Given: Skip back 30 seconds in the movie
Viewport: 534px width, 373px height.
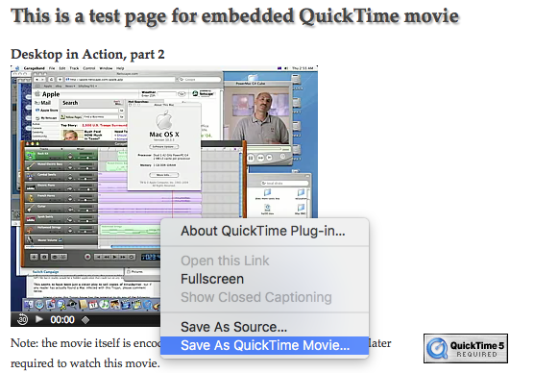Looking at the screenshot, I should pos(22,319).
